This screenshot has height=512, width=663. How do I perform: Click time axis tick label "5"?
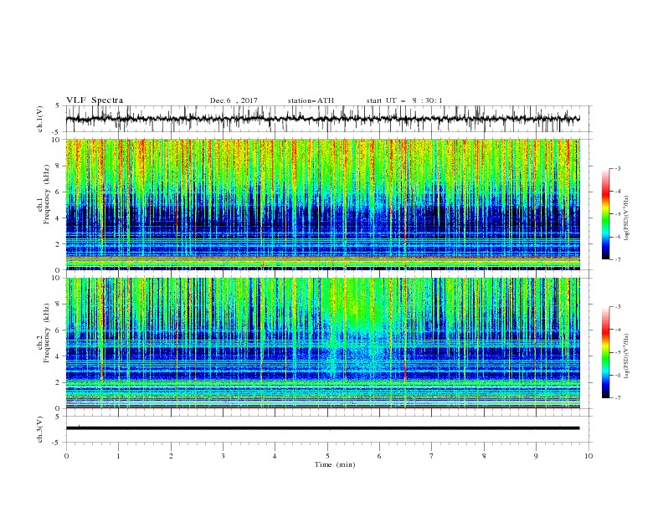point(327,456)
